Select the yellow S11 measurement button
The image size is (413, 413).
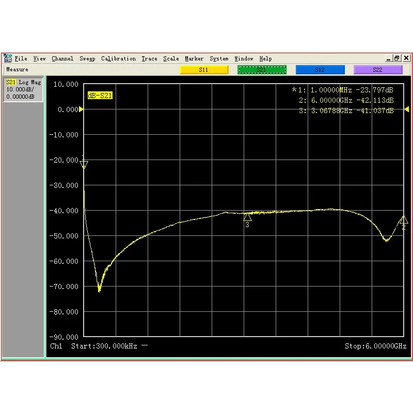204,70
